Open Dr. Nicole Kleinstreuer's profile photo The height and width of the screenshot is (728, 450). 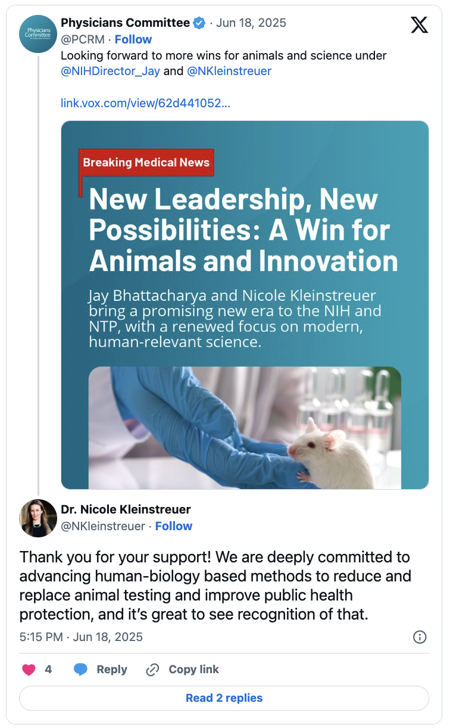pos(39,518)
